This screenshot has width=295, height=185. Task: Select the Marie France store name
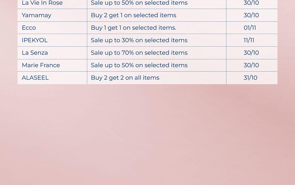pyautogui.click(x=41, y=65)
